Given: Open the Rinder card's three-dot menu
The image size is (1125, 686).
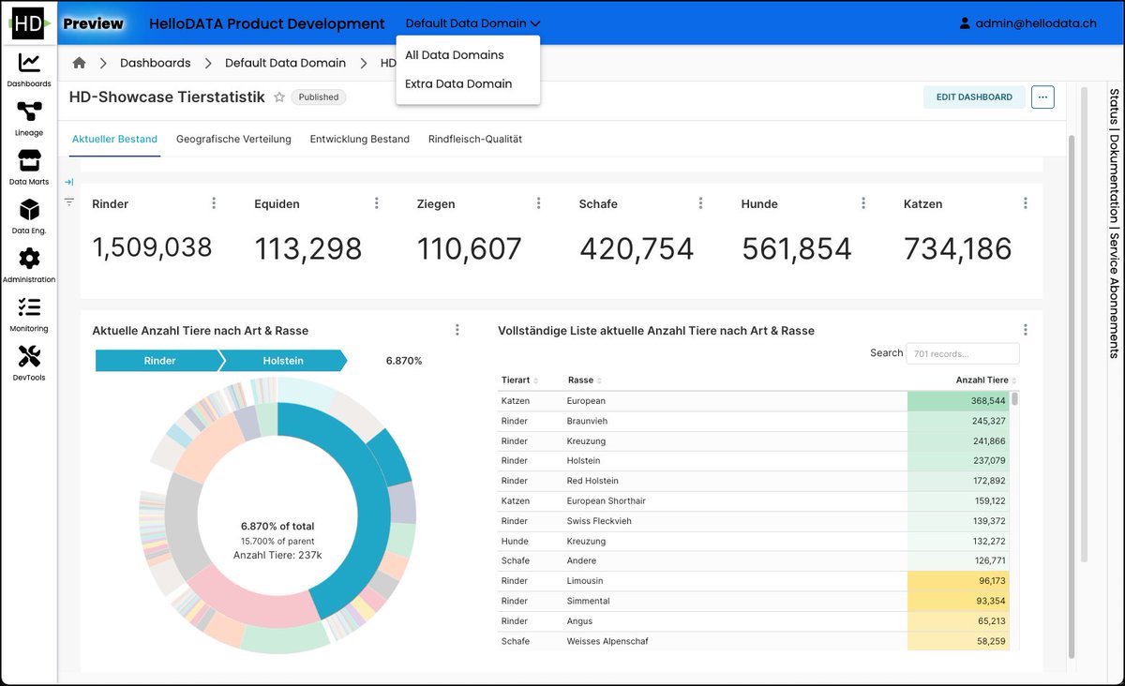Looking at the screenshot, I should (214, 201).
